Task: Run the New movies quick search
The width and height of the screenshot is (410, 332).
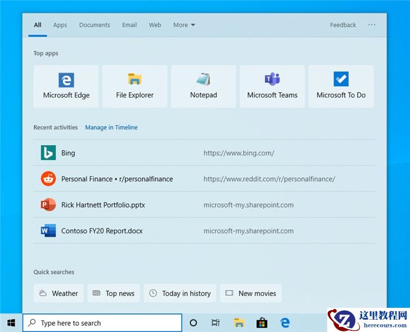Action: click(251, 293)
